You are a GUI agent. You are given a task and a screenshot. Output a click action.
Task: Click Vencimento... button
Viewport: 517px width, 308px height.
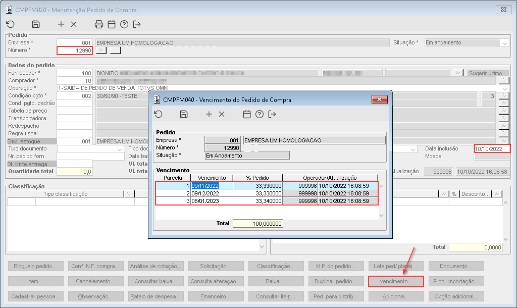click(x=396, y=281)
